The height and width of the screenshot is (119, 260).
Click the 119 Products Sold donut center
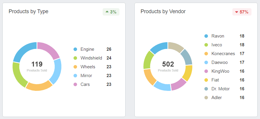click(x=37, y=66)
